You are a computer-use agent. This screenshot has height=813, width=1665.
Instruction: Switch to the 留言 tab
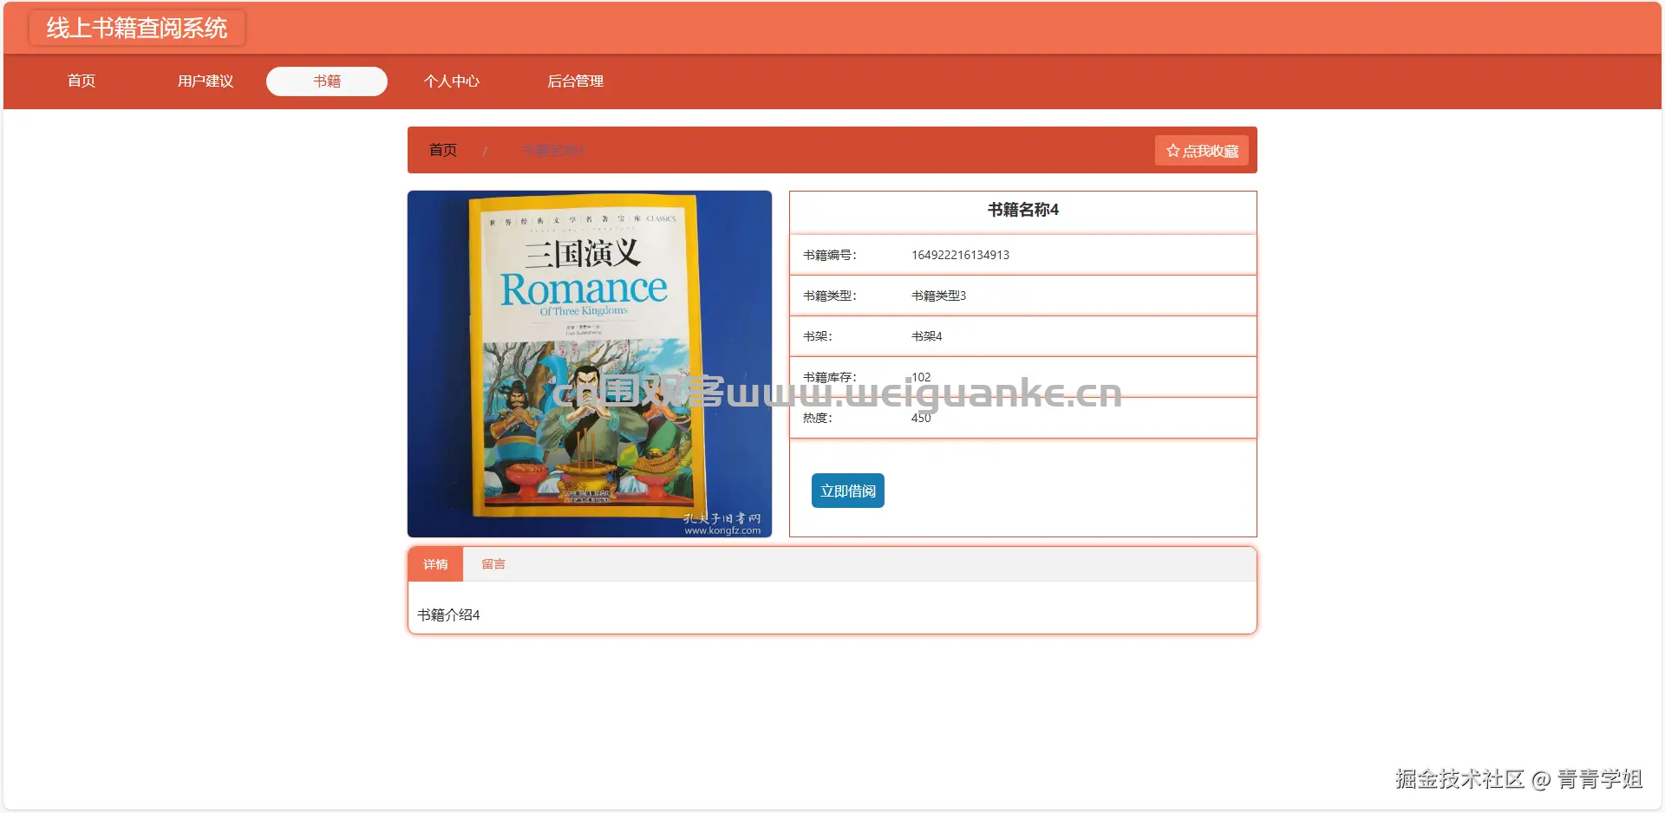tap(493, 564)
